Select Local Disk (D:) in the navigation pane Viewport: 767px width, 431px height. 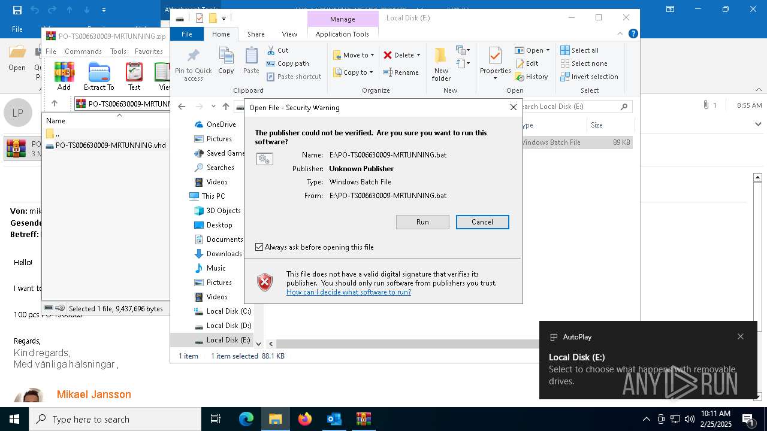[x=222, y=326]
